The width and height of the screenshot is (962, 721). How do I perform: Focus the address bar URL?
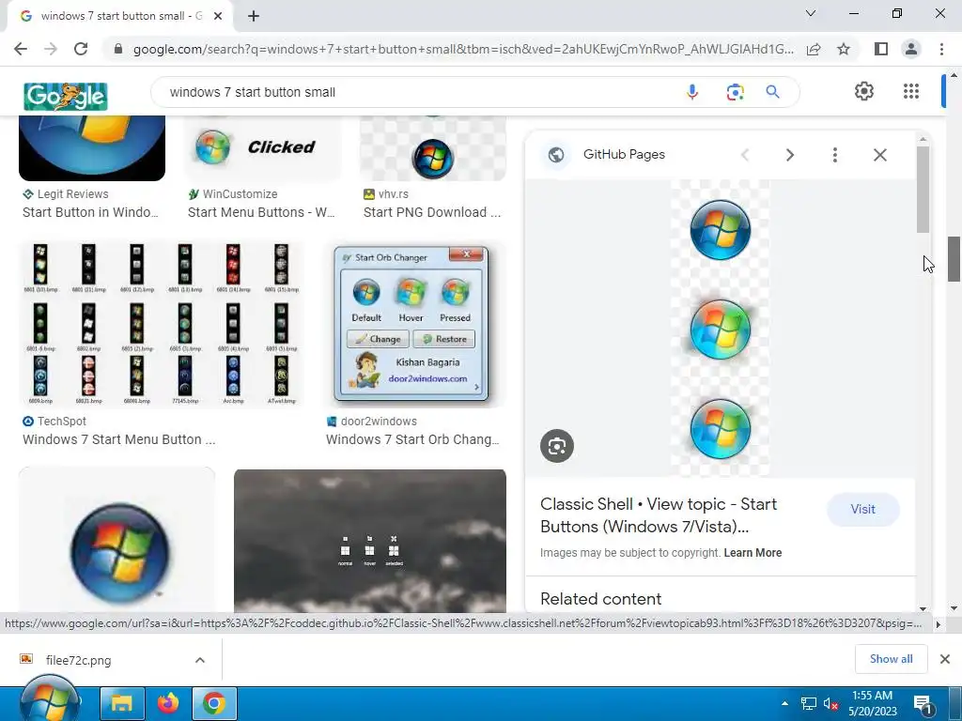pyautogui.click(x=463, y=49)
